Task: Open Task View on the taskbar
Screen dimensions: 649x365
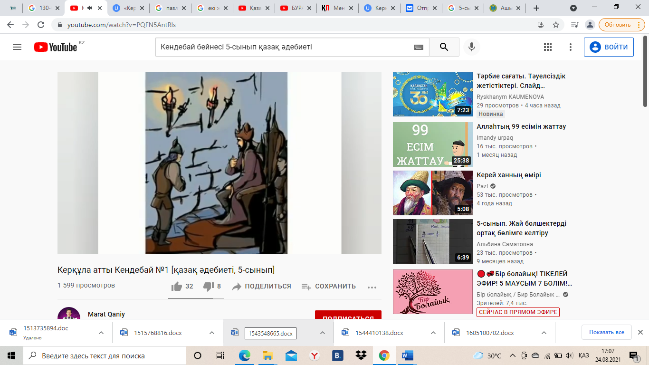Action: pos(220,355)
